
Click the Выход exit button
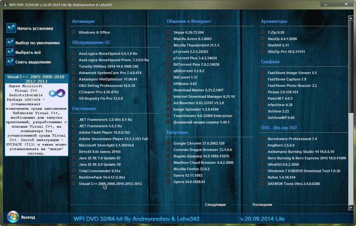click(28, 217)
